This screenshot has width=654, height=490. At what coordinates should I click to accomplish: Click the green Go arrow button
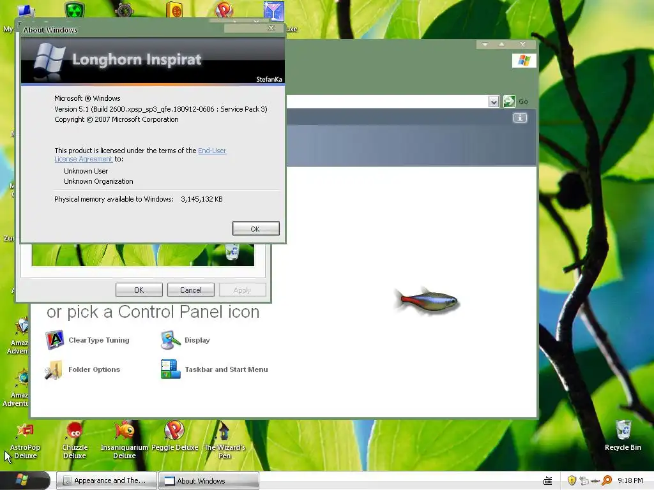(x=509, y=101)
